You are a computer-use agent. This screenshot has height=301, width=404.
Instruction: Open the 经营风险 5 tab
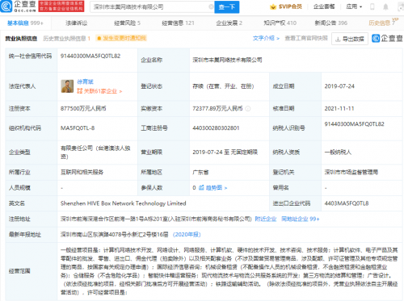click(x=127, y=23)
